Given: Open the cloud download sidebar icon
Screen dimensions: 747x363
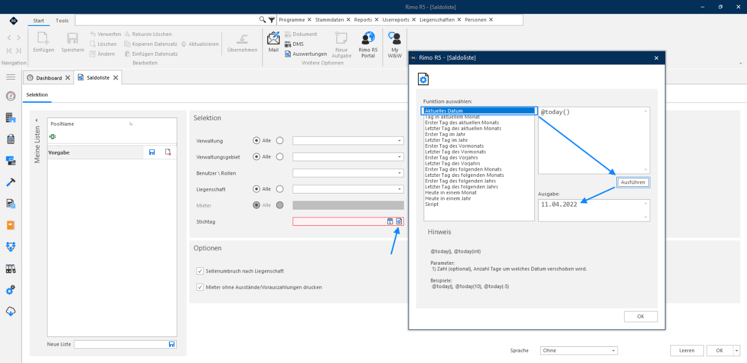Looking at the screenshot, I should (10, 312).
